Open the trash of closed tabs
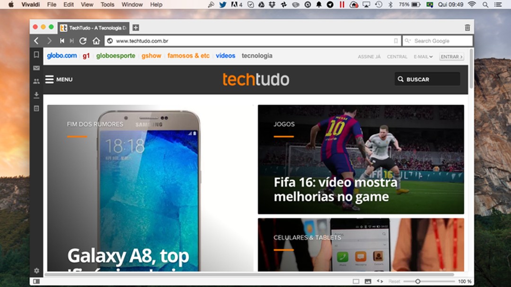 point(467,27)
